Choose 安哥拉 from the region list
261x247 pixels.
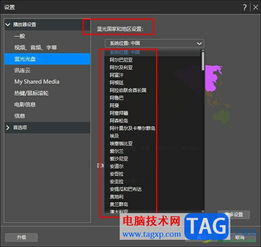tap(153, 174)
